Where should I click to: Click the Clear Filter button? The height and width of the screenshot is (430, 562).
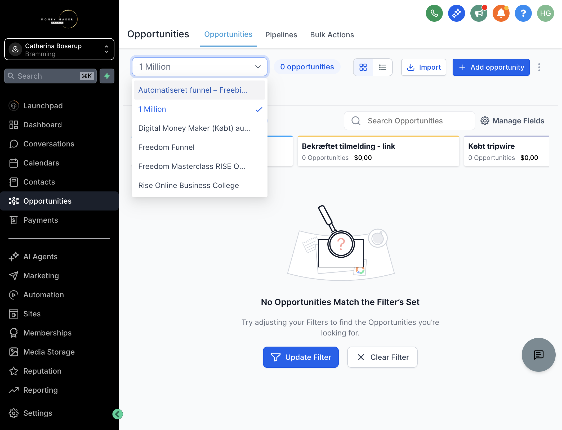382,357
